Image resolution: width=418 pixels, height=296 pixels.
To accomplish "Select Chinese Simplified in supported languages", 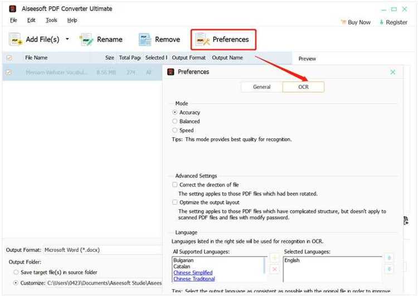I will (x=193, y=273).
